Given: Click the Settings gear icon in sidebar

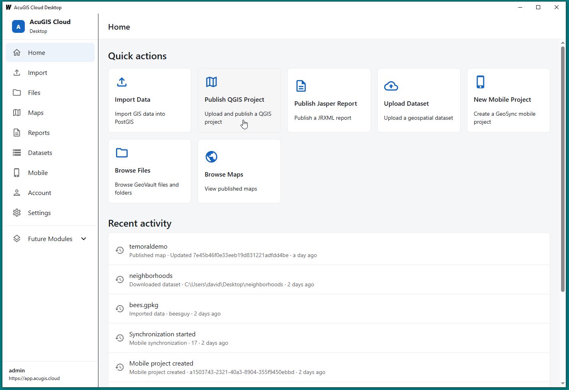Looking at the screenshot, I should (17, 213).
